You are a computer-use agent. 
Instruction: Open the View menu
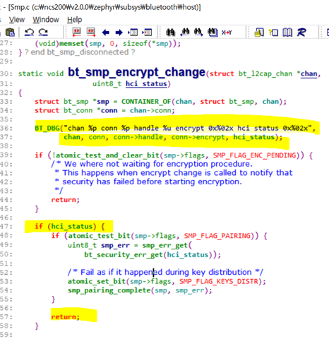17,20
